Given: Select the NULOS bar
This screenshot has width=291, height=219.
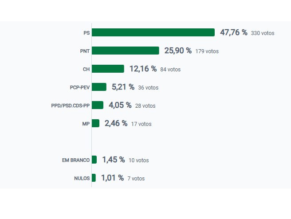Looking at the screenshot, I should point(94,178).
